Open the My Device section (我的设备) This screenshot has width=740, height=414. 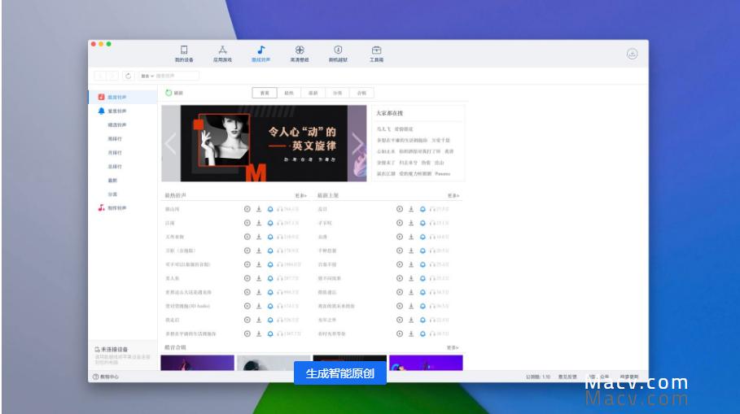[x=184, y=54]
